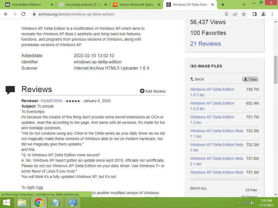
Task: Open the taskbar clock 7:29 AM
Action: (266, 203)
